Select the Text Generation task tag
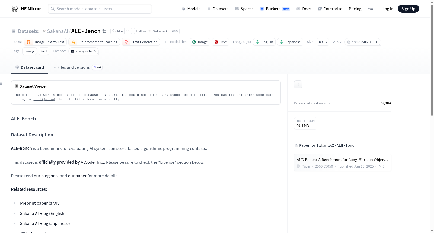The image size is (434, 233). (141, 42)
